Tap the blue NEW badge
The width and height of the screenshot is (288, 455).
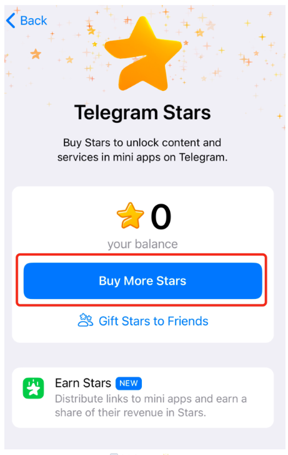pos(129,384)
